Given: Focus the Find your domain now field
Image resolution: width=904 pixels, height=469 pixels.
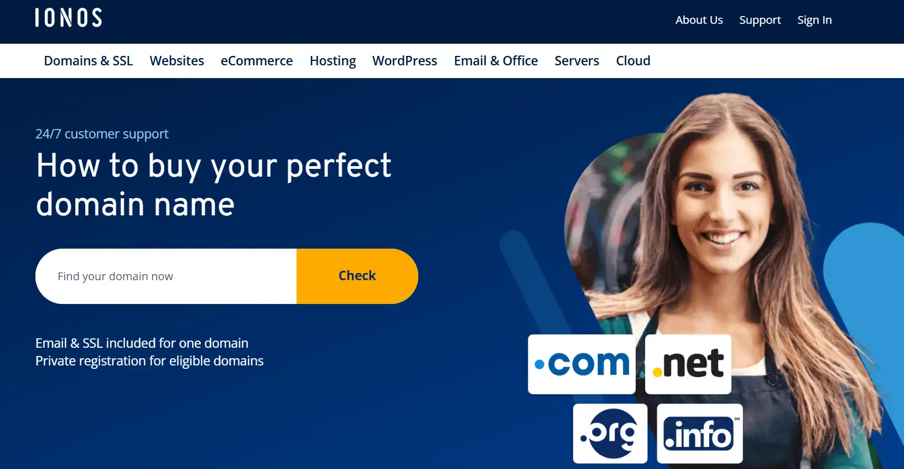Looking at the screenshot, I should pyautogui.click(x=166, y=276).
